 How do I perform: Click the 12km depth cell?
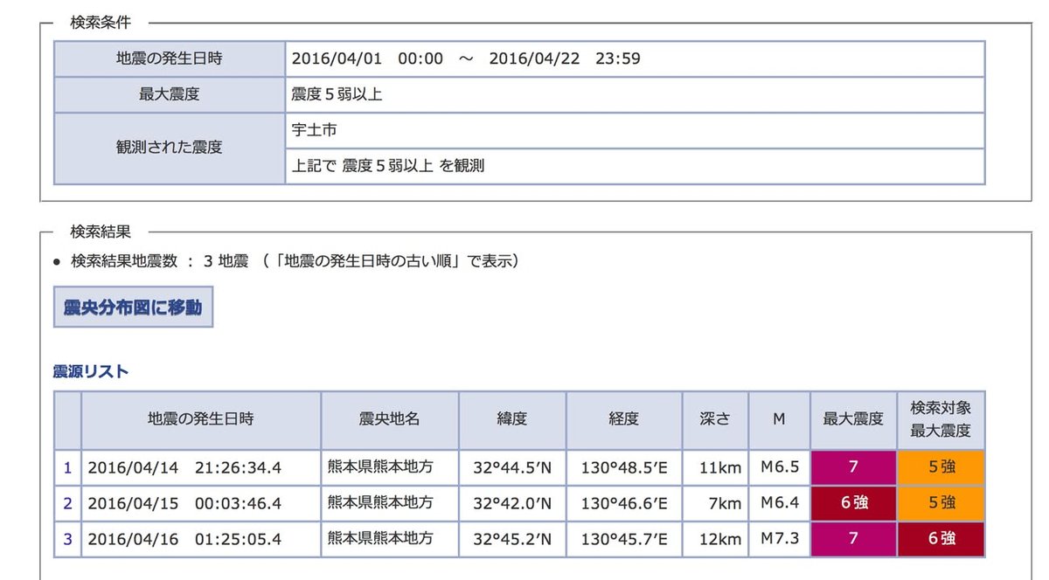(719, 539)
